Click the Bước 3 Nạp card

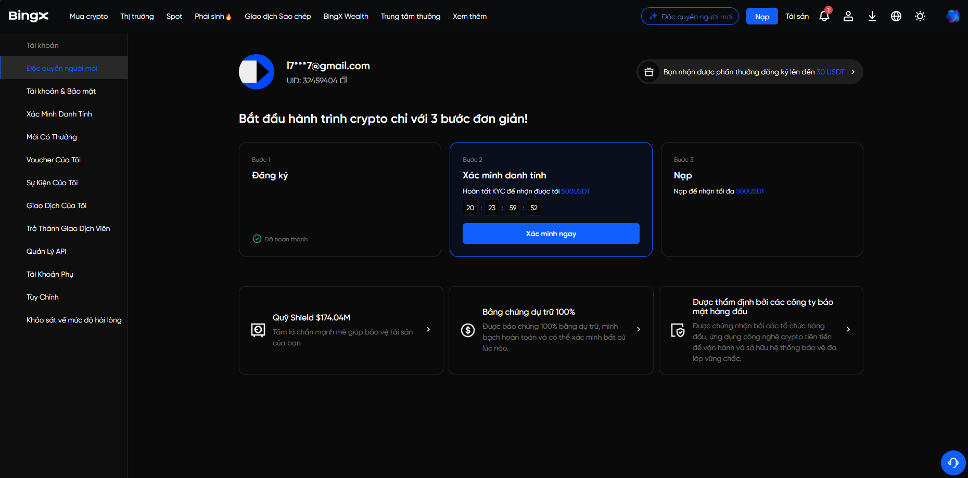(762, 199)
